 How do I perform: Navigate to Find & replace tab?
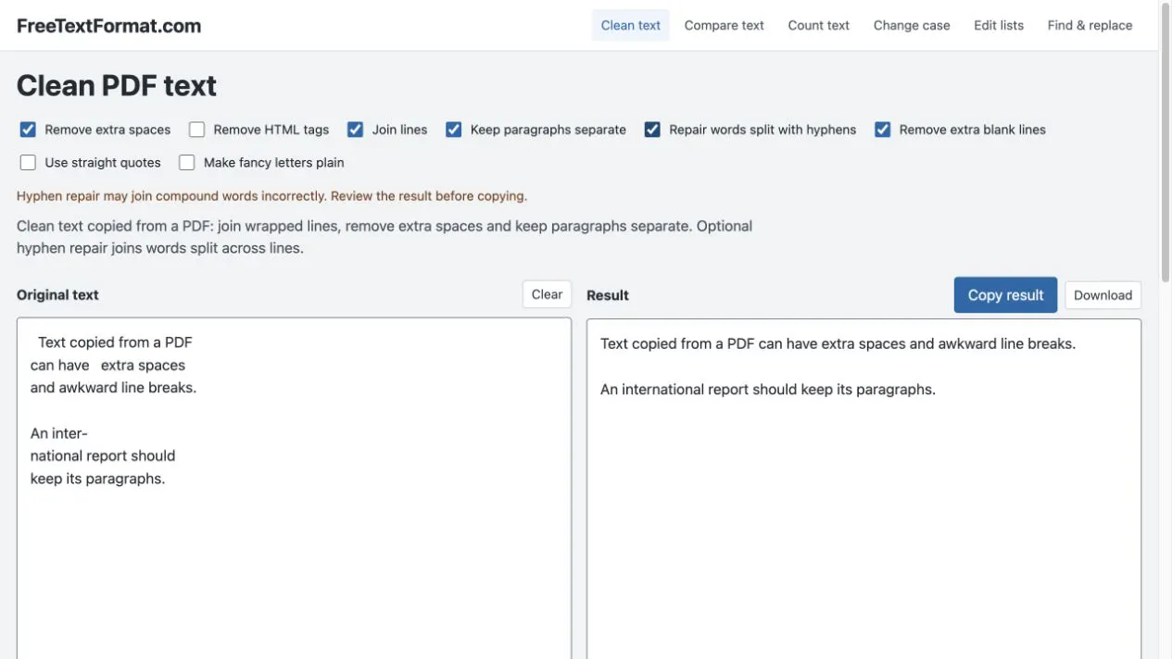(x=1090, y=25)
